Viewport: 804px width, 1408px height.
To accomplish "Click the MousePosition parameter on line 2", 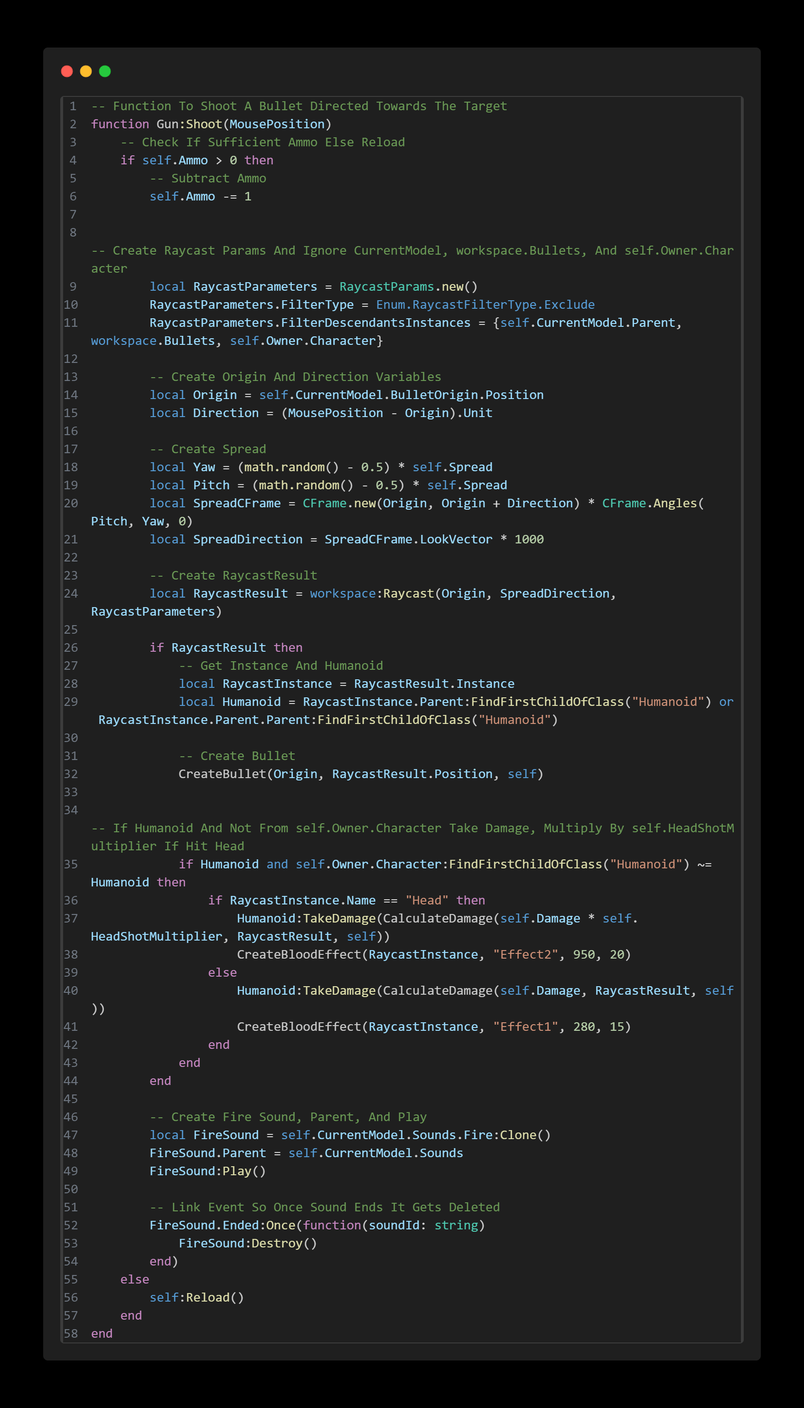I will point(277,124).
